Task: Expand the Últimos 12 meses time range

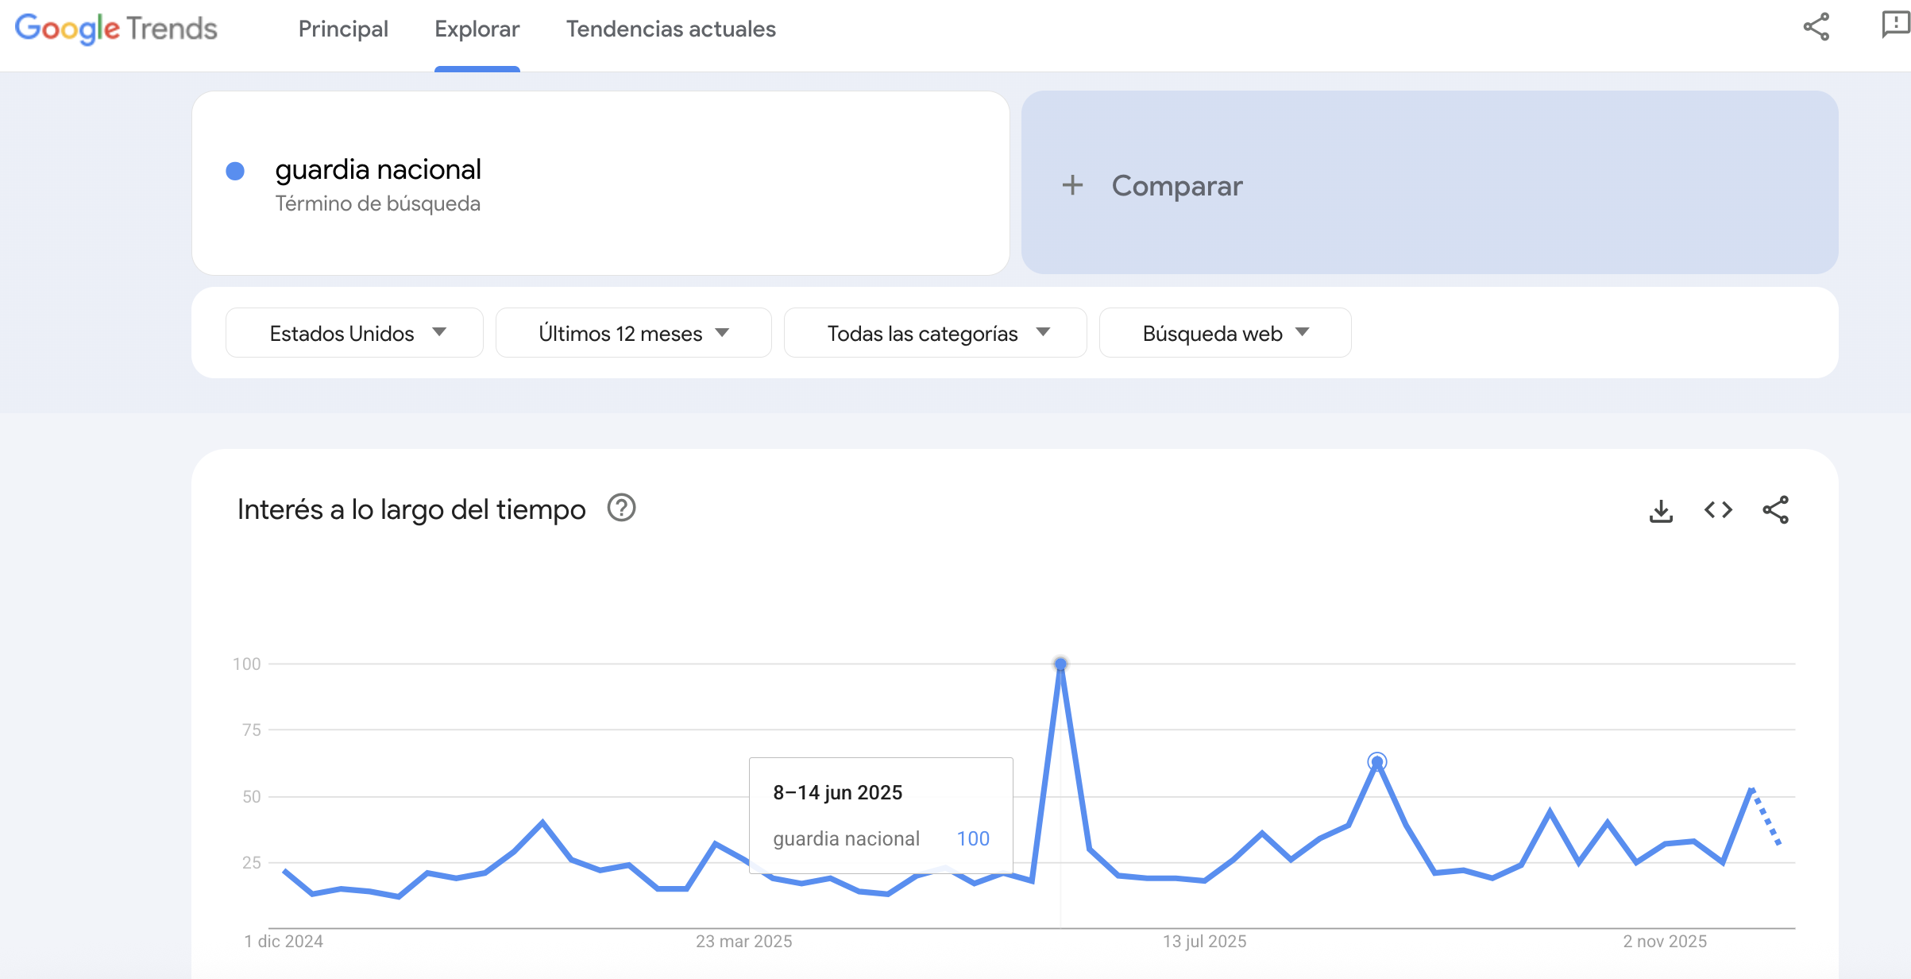Action: (x=633, y=333)
